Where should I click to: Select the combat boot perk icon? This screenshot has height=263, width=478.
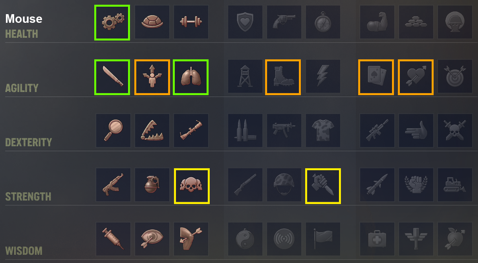coord(283,77)
